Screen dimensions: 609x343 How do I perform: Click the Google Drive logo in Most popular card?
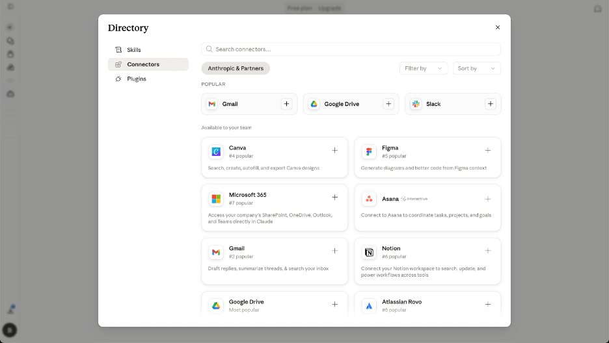(216, 306)
